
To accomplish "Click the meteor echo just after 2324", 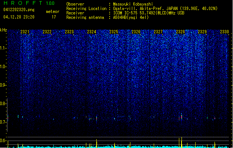I will [x=97, y=118].
